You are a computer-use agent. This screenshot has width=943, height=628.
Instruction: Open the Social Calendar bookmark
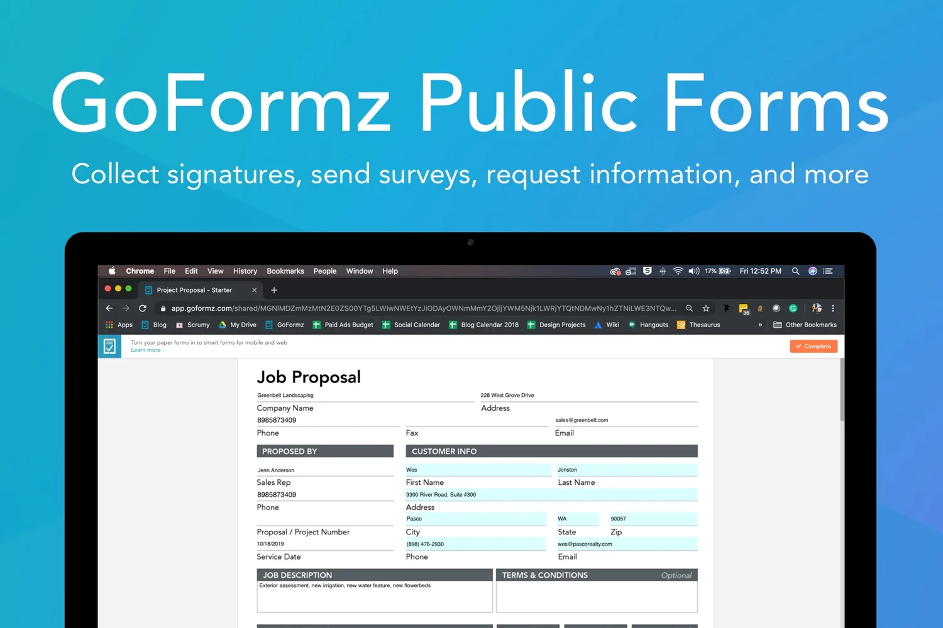pyautogui.click(x=411, y=325)
